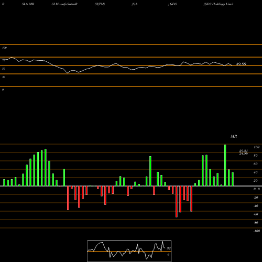The image size is (262, 262).
Task: Click the '-20' label on the MR axis
Action: click(256, 198)
